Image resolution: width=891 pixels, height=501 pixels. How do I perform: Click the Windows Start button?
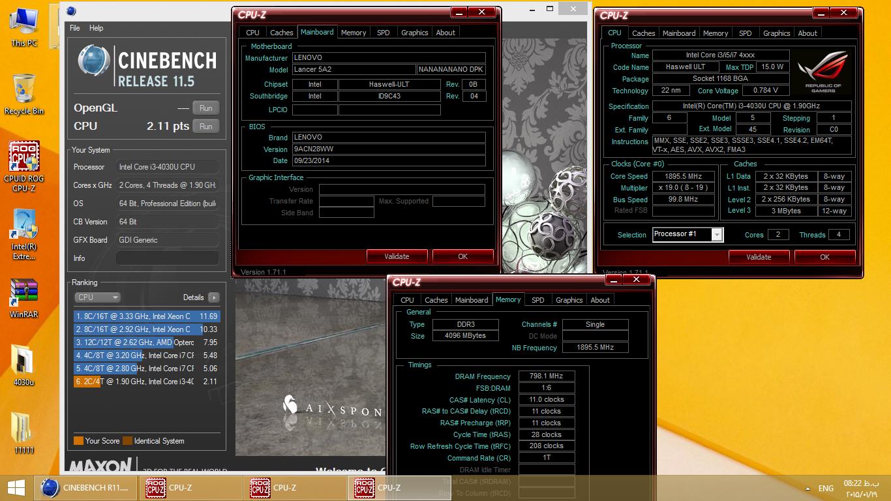click(16, 488)
